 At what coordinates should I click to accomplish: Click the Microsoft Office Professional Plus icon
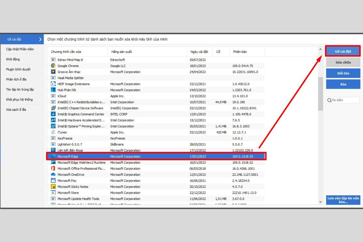pos(53,168)
